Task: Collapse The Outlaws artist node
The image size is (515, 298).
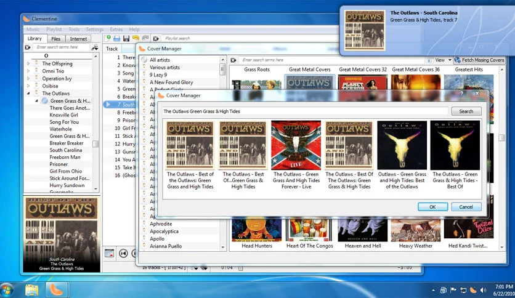Action: click(28, 94)
